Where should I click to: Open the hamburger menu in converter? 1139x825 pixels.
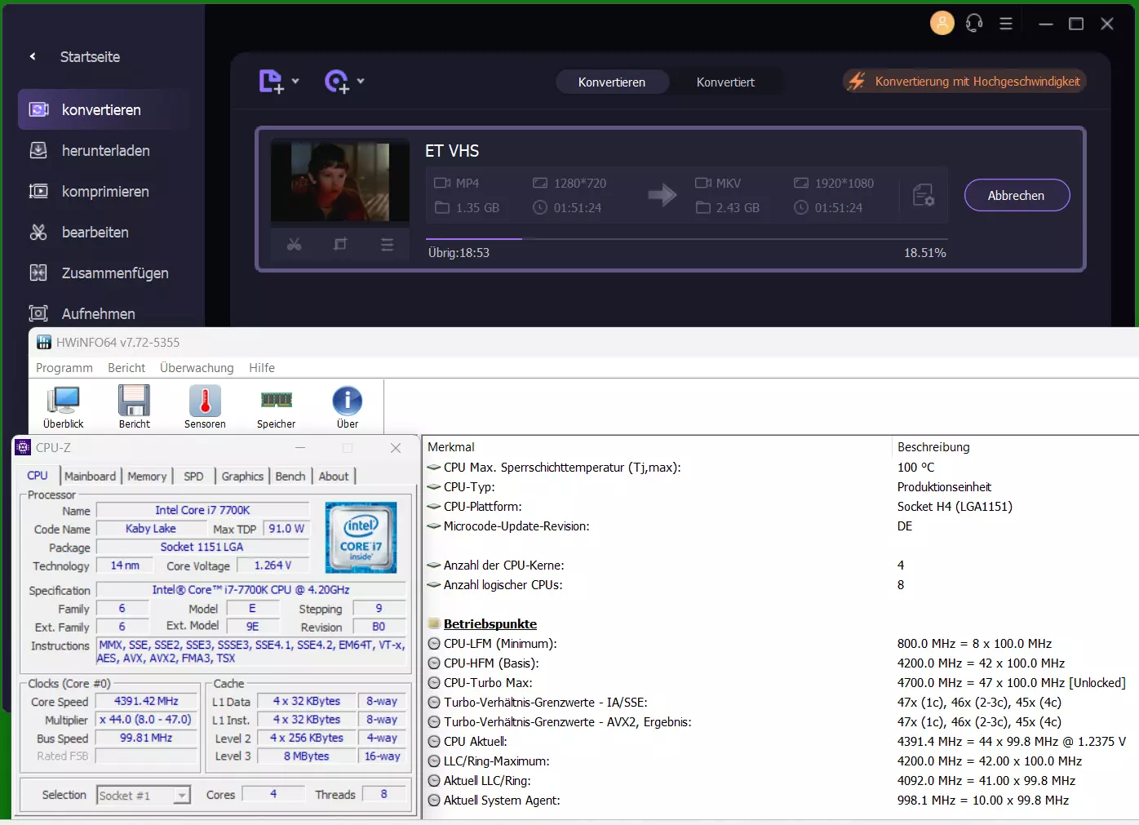(x=1006, y=24)
